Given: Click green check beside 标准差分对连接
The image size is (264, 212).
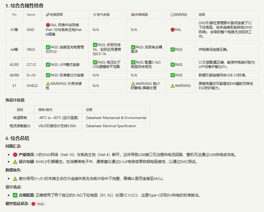Looking at the screenshot, I should click(48, 75).
